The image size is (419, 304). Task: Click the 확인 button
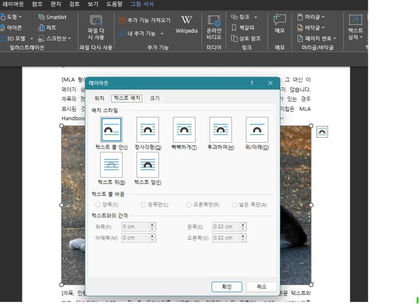227,287
